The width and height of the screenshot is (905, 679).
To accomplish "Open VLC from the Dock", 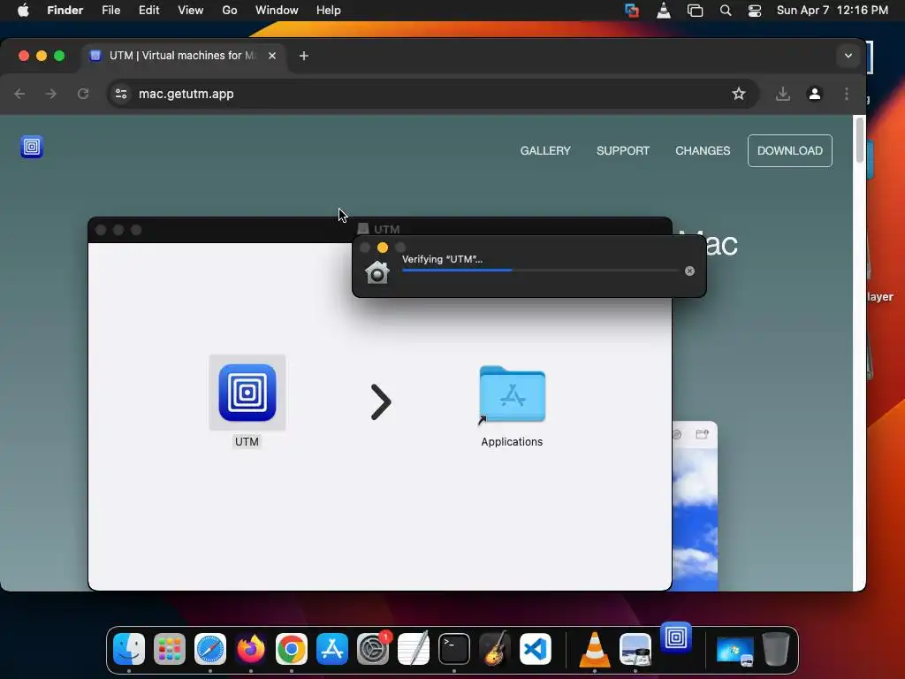I will click(595, 649).
